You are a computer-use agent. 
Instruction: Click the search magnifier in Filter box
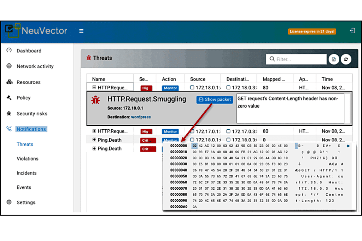point(272,59)
